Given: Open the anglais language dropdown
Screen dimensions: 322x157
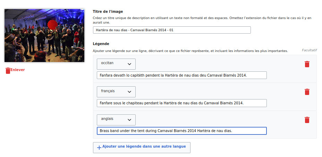Looking at the screenshot, I should 116,120.
